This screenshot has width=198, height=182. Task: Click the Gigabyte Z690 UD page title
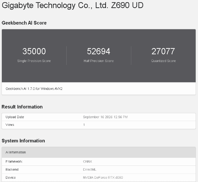[73, 6]
